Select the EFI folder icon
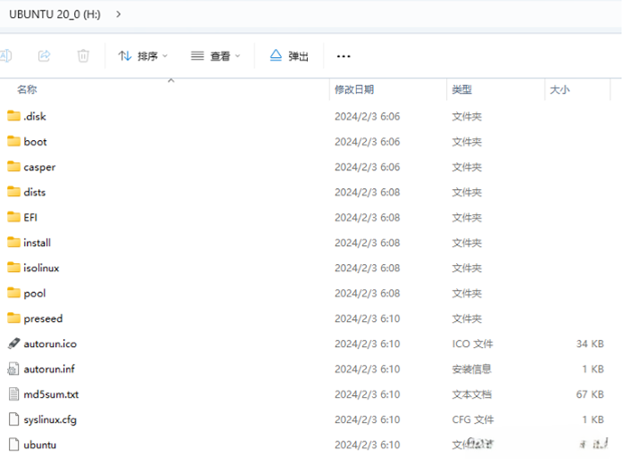Viewport: 622px width, 463px height. (x=14, y=218)
